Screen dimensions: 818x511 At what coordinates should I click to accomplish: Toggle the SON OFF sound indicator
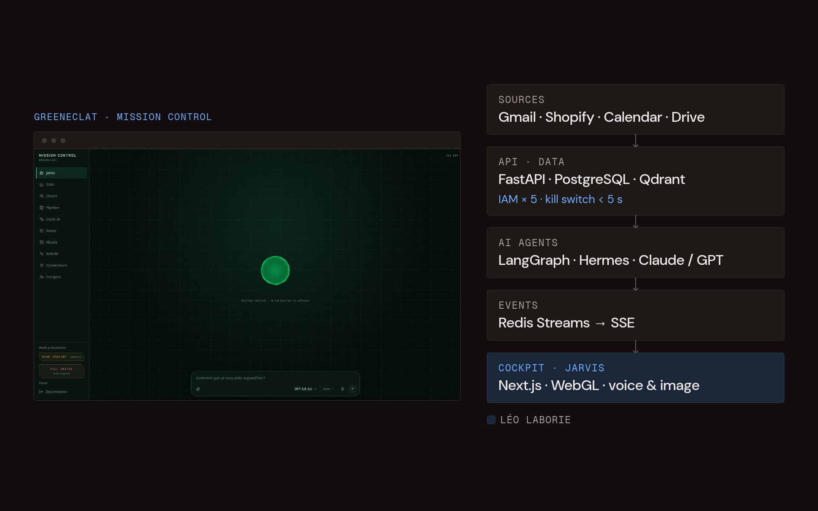[452, 156]
